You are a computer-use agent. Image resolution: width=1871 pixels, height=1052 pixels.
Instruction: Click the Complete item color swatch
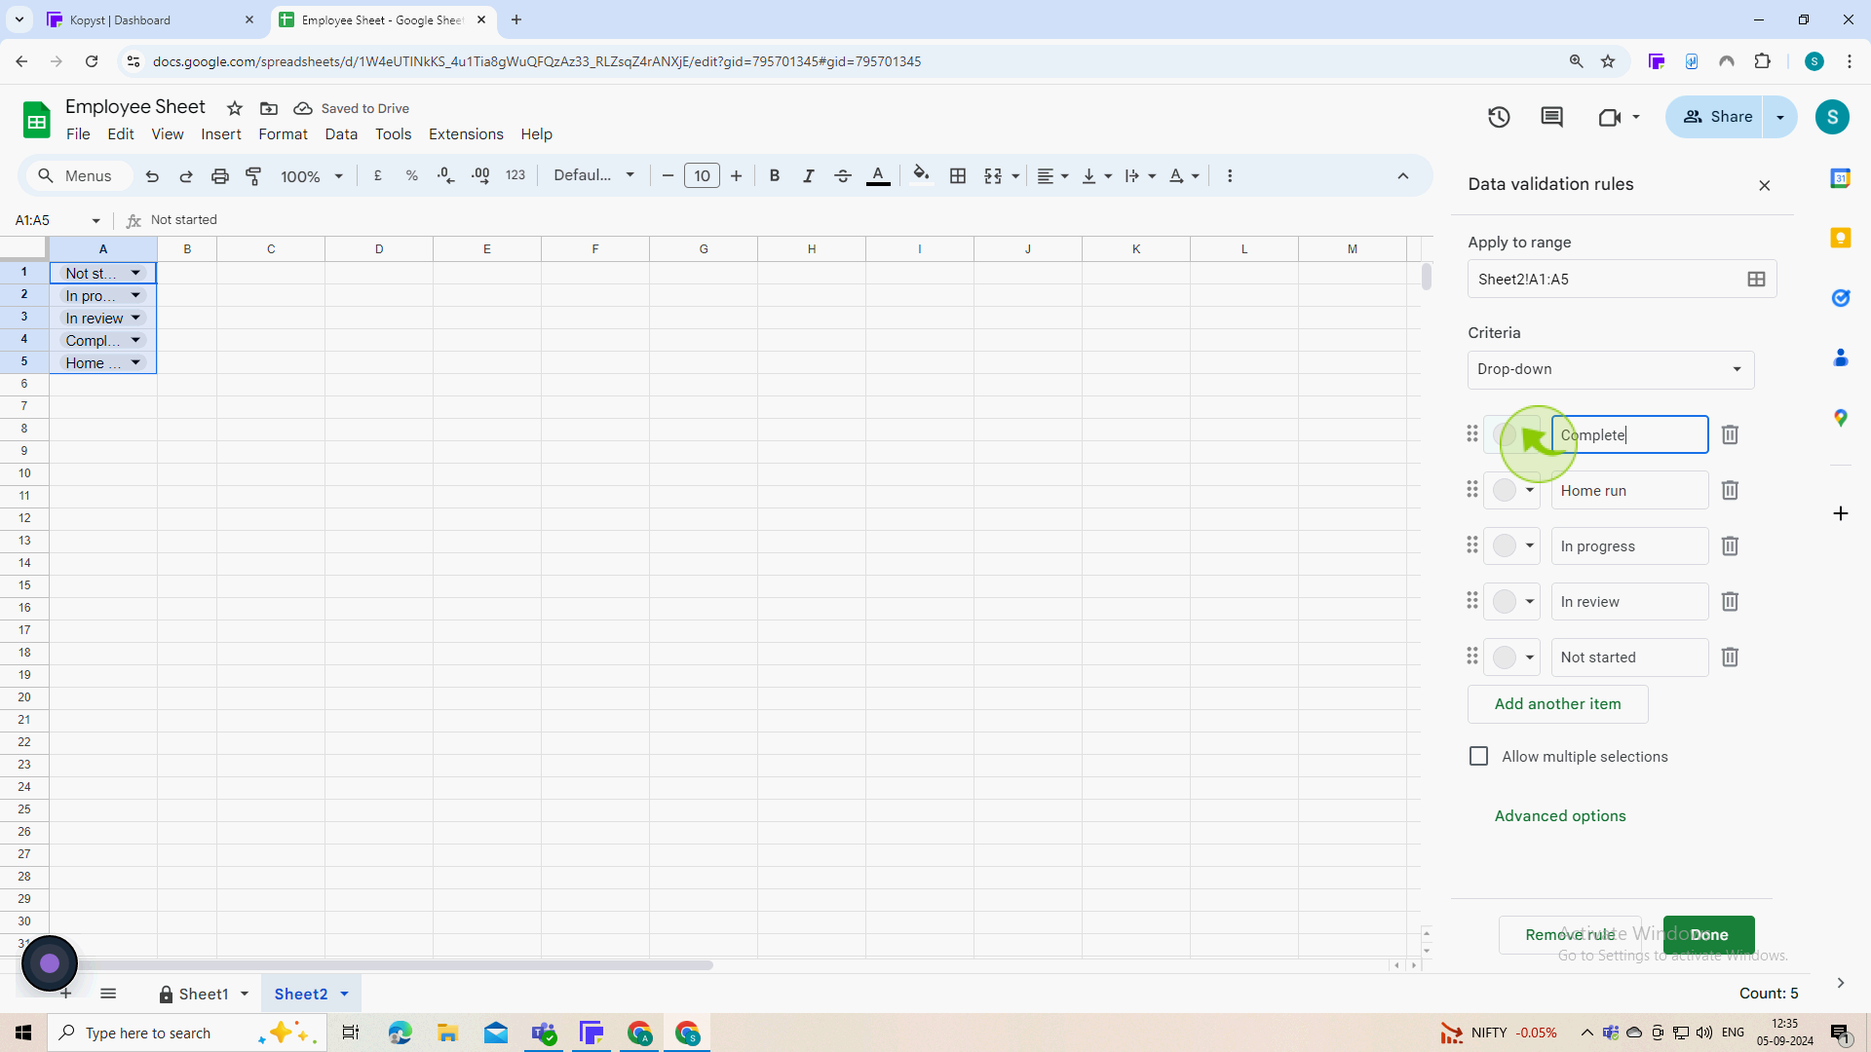pos(1512,434)
